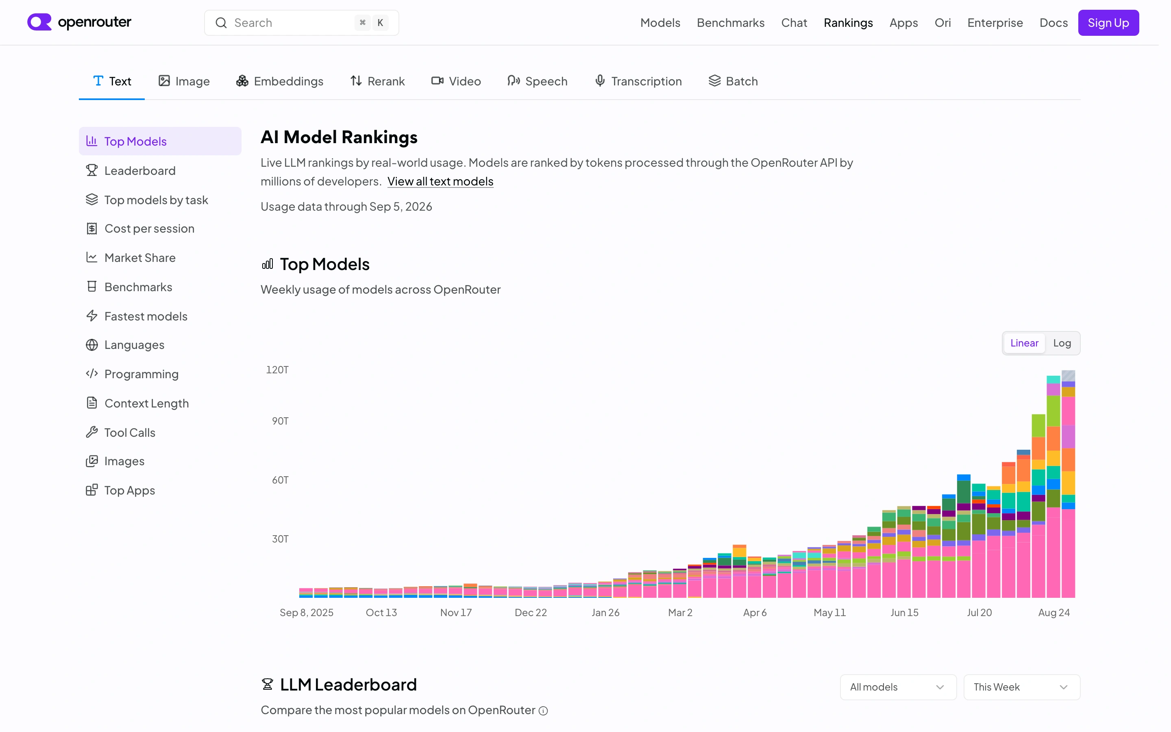The width and height of the screenshot is (1171, 732).
Task: Click the Languages globe icon
Action: (92, 345)
